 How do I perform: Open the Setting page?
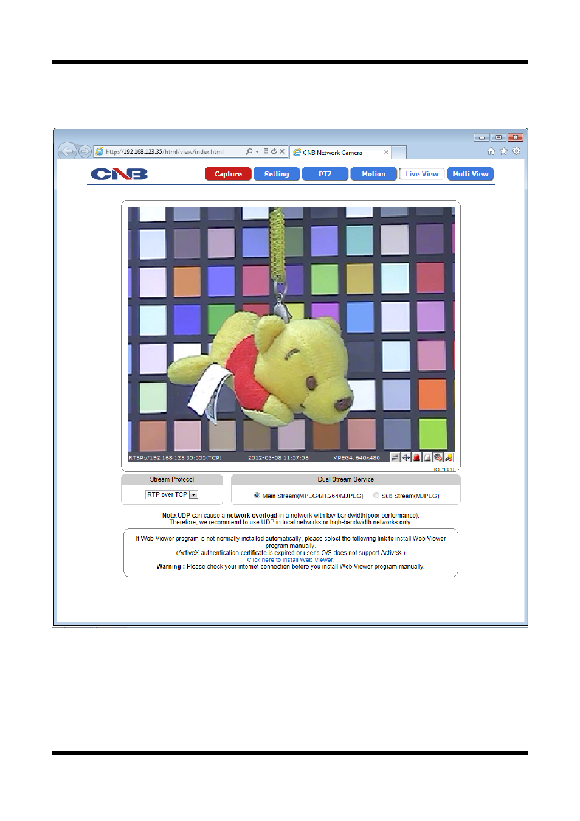tap(277, 174)
